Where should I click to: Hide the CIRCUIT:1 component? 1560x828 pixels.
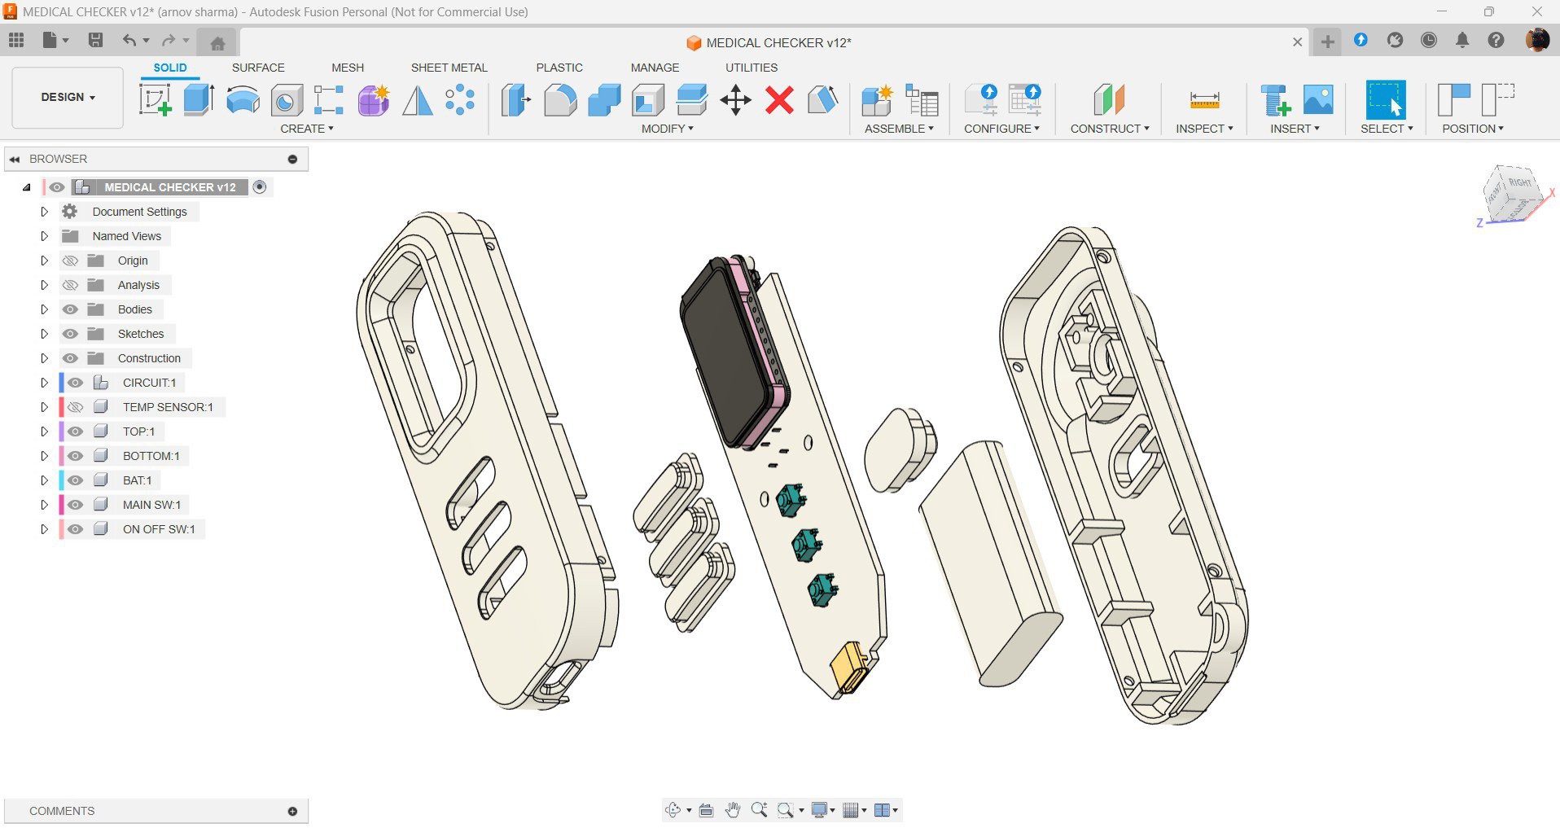click(76, 383)
